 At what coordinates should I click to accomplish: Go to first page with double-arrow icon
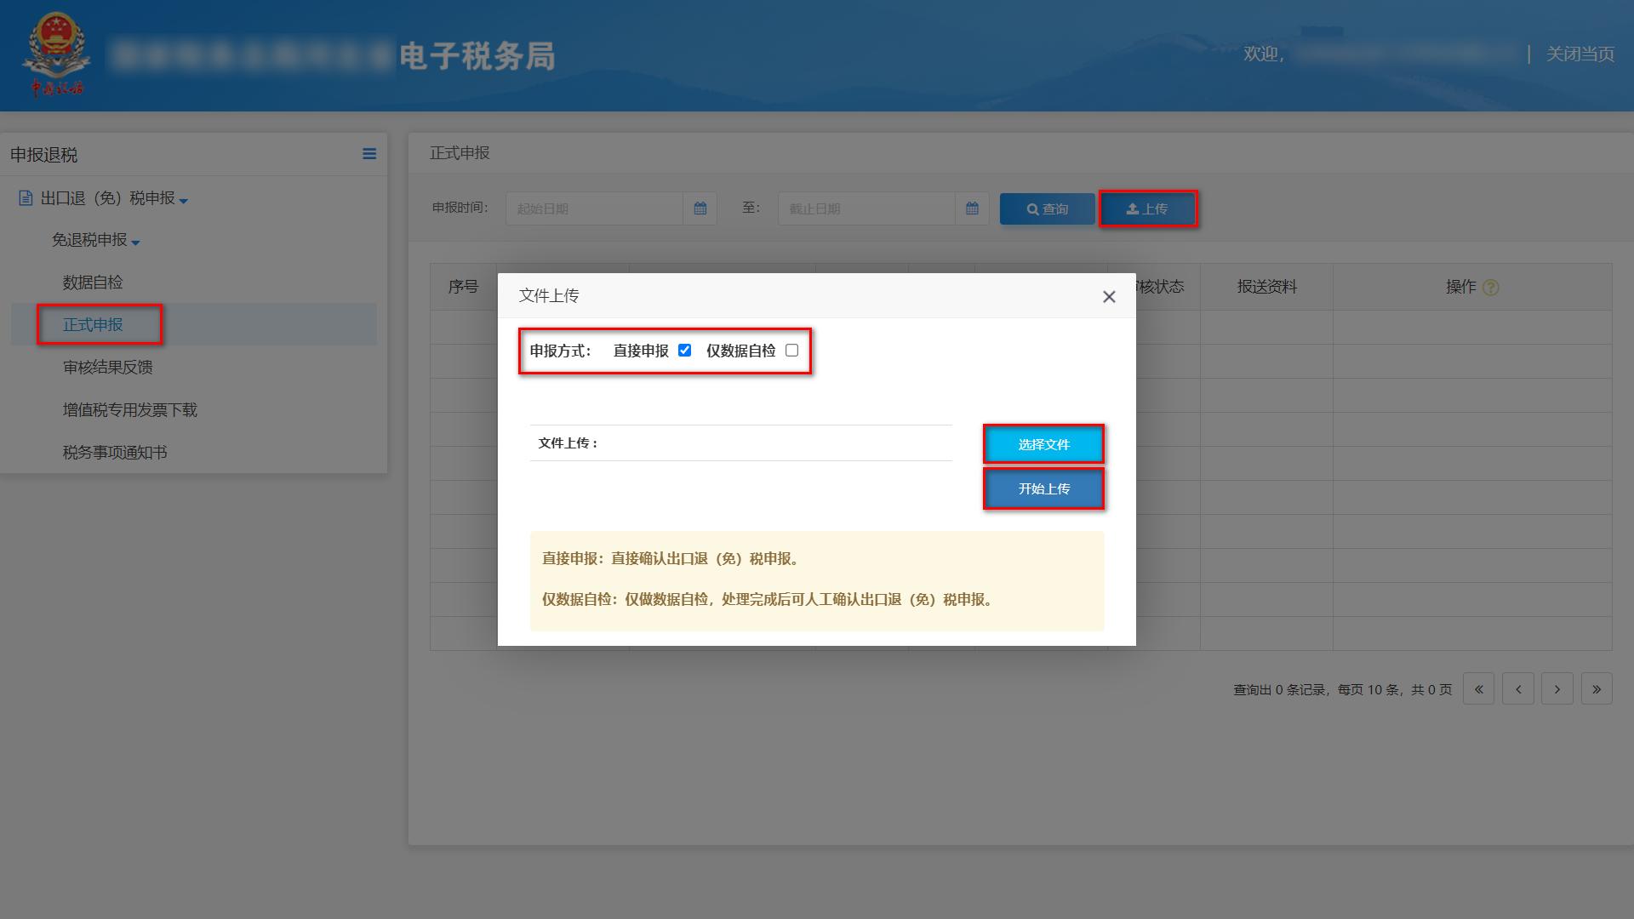(1478, 688)
